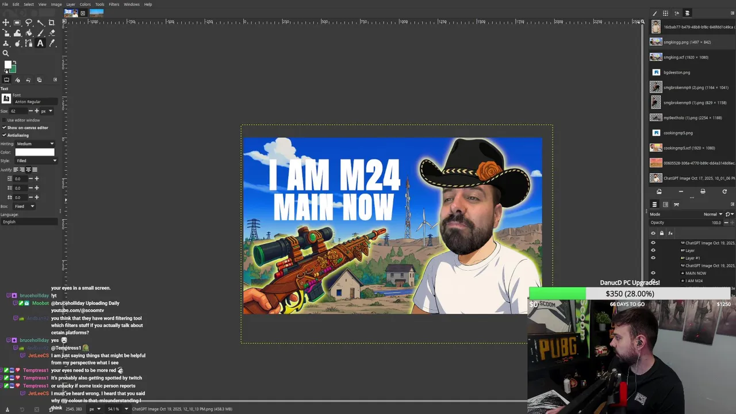Open the File menu
Screen dimensions: 736x414
(5, 4)
